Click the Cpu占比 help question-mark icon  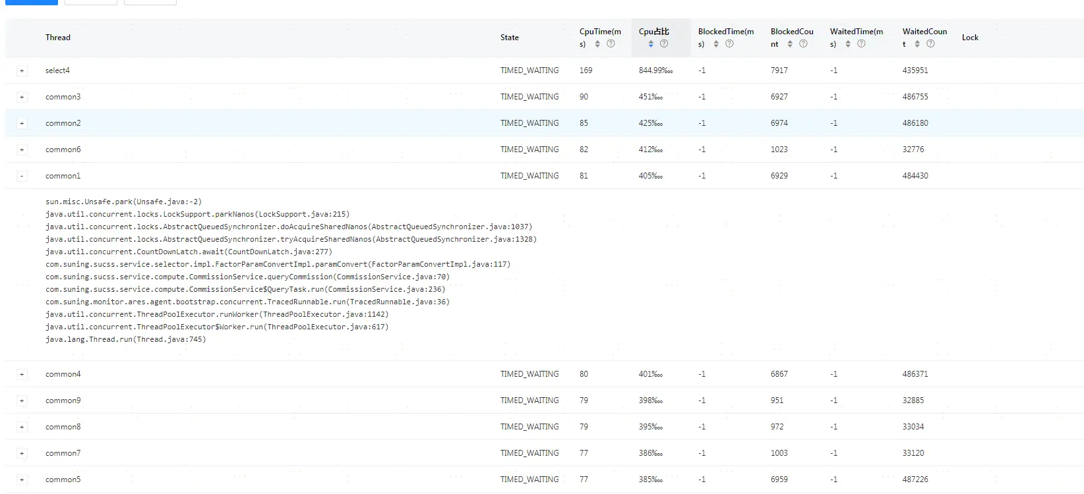(664, 44)
